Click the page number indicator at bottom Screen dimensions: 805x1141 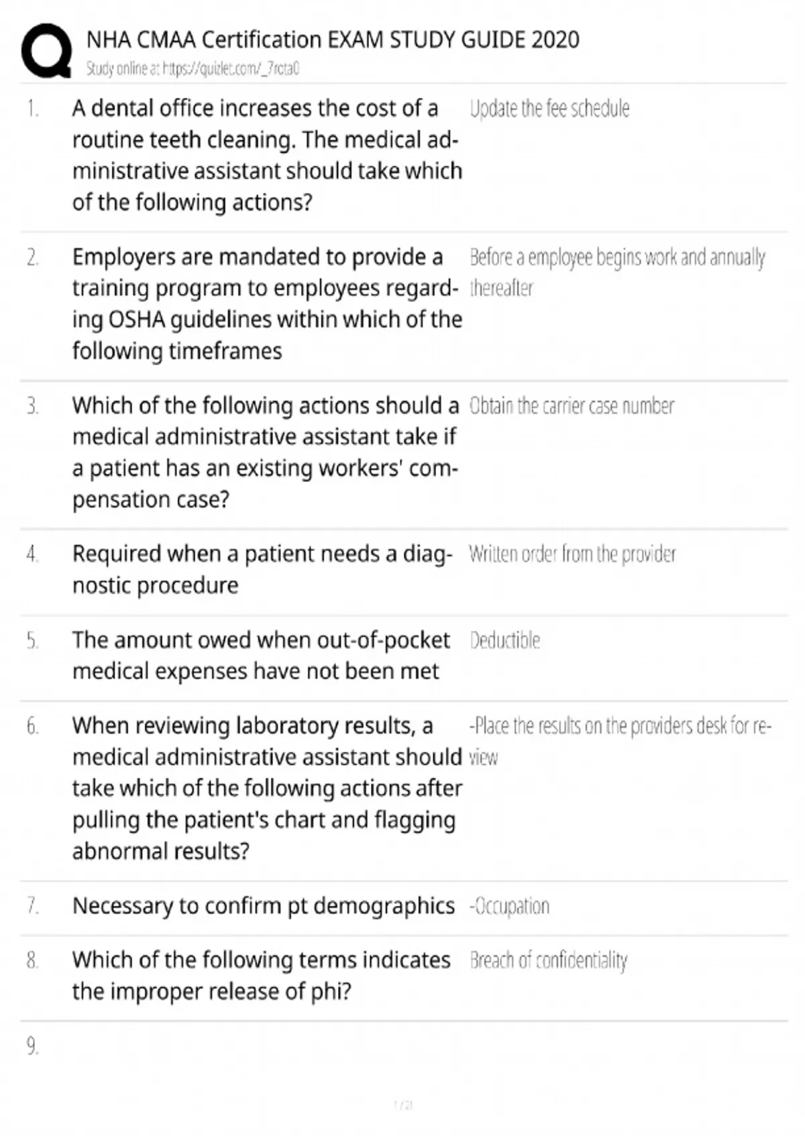pyautogui.click(x=402, y=1105)
